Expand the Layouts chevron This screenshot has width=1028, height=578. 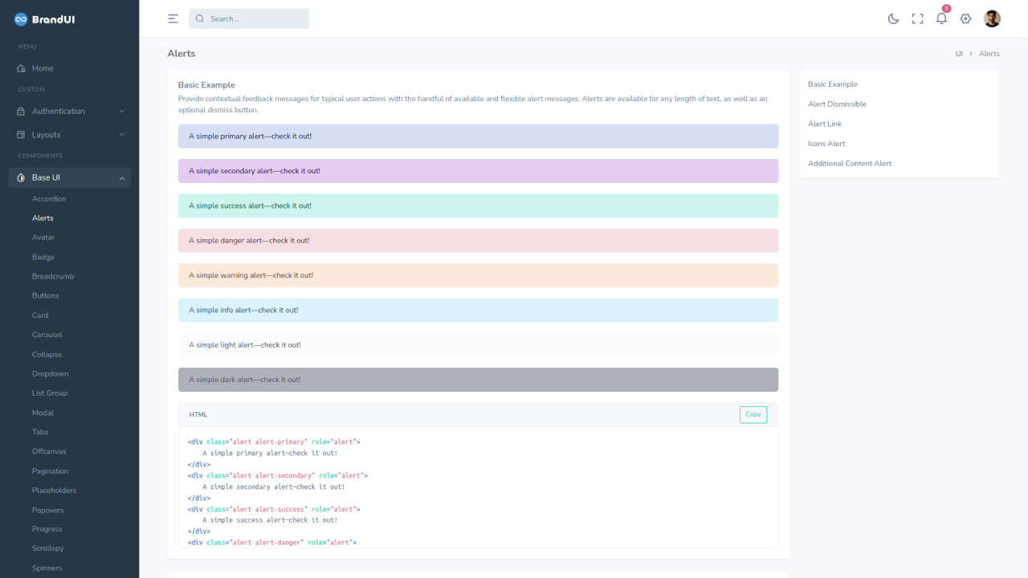click(x=122, y=135)
